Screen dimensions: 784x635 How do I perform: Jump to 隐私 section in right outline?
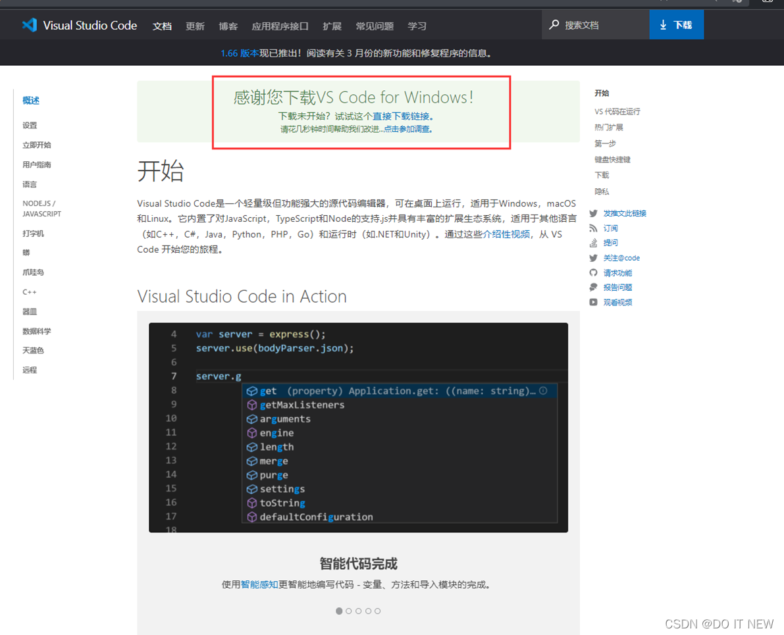602,191
